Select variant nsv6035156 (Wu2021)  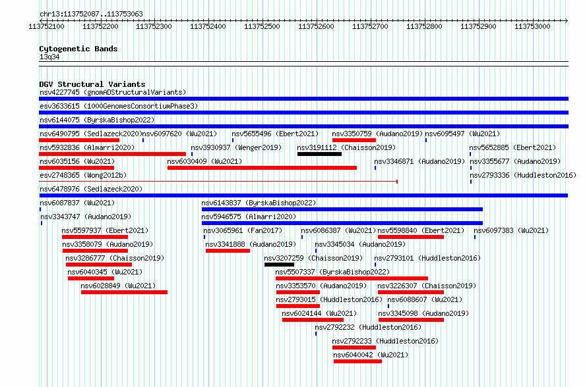[x=77, y=161]
